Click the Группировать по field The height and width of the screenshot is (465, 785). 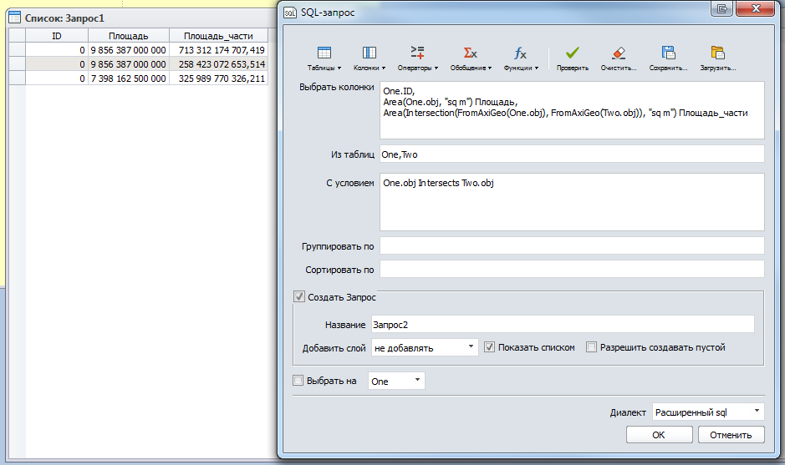click(x=572, y=245)
